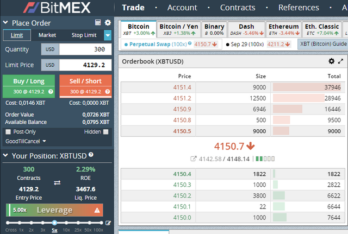This screenshot has height=234, width=348.
Task: Collapse the Place Order panel chevron
Action: [5, 22]
